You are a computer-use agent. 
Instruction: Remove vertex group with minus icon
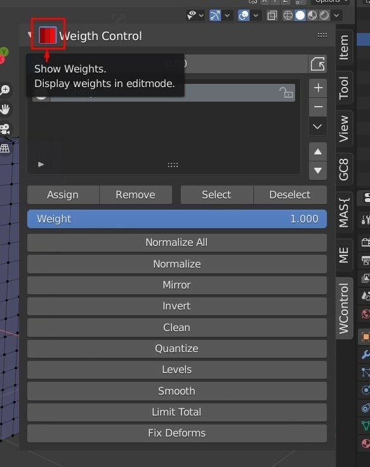pyautogui.click(x=318, y=107)
